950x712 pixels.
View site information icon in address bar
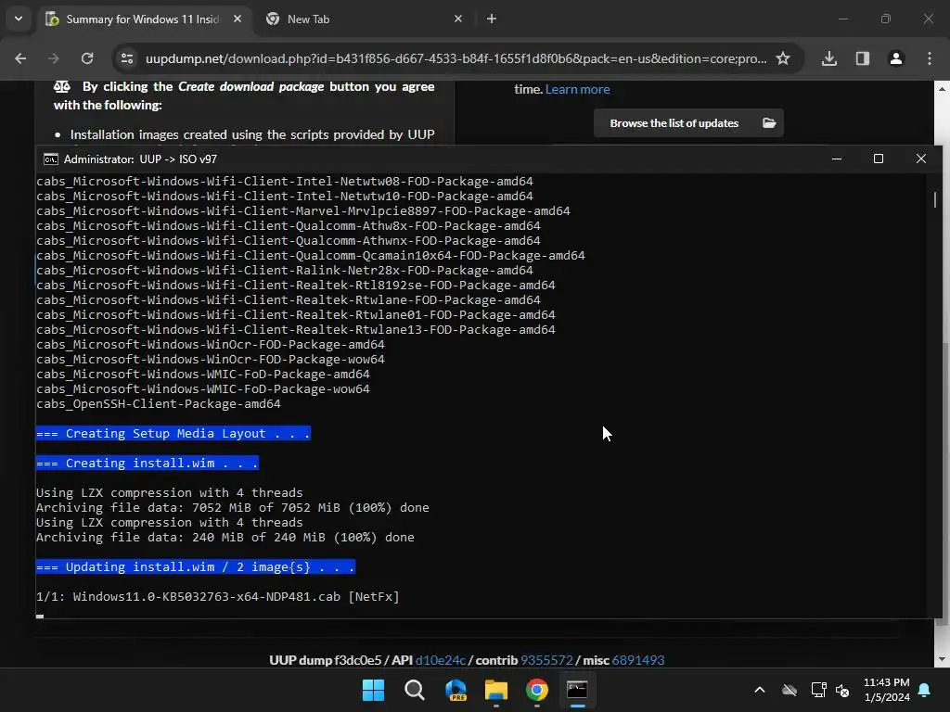pyautogui.click(x=127, y=58)
